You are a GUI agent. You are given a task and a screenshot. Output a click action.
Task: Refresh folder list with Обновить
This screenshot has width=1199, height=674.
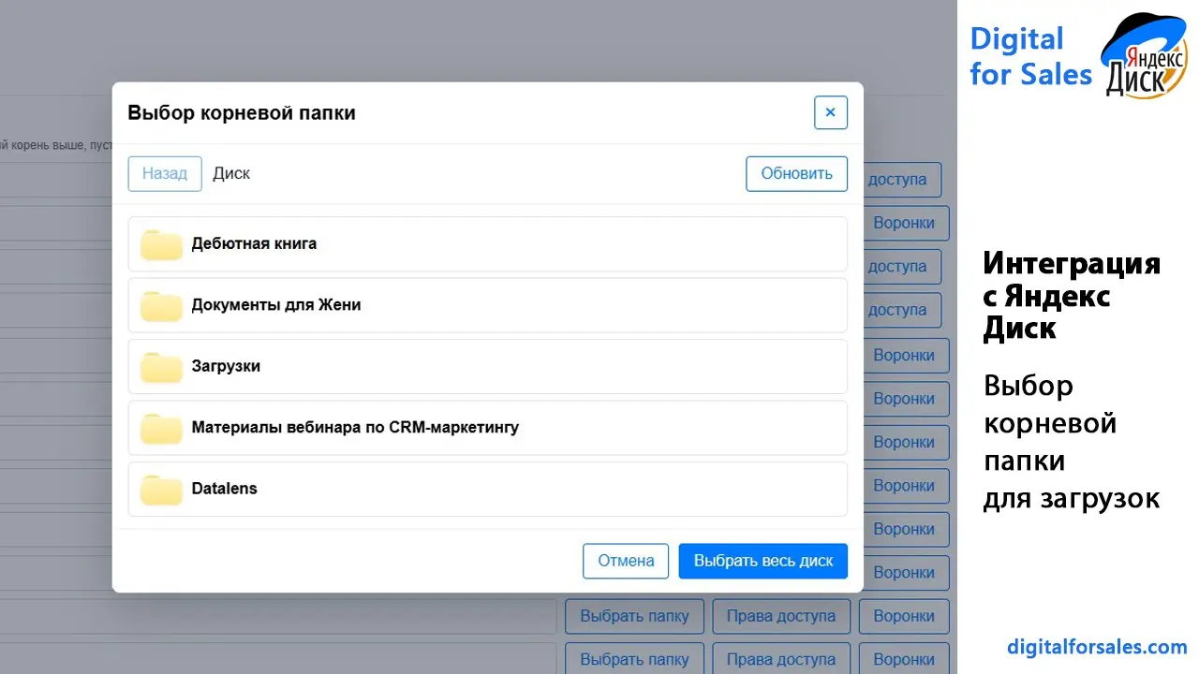tap(797, 173)
